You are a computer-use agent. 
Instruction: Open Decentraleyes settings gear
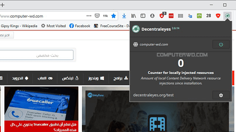click(221, 95)
